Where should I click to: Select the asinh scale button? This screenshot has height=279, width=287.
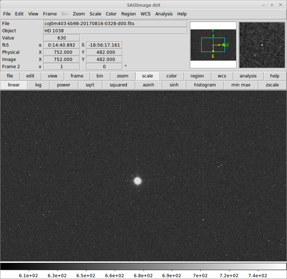point(142,85)
